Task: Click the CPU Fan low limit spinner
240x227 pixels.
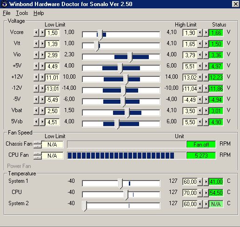Action: pos(38,156)
